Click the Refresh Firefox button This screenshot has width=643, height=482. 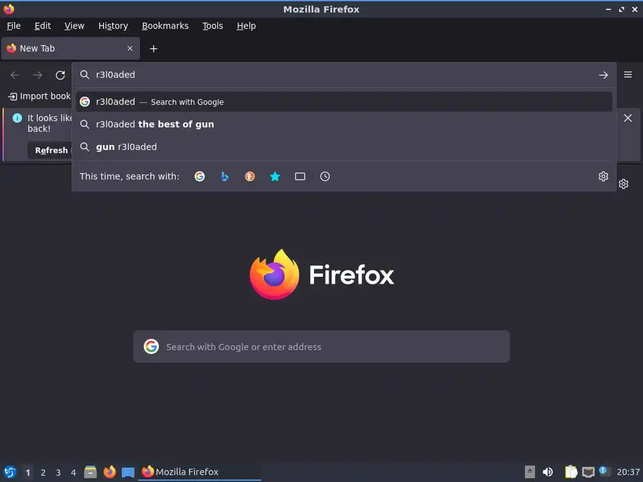51,151
